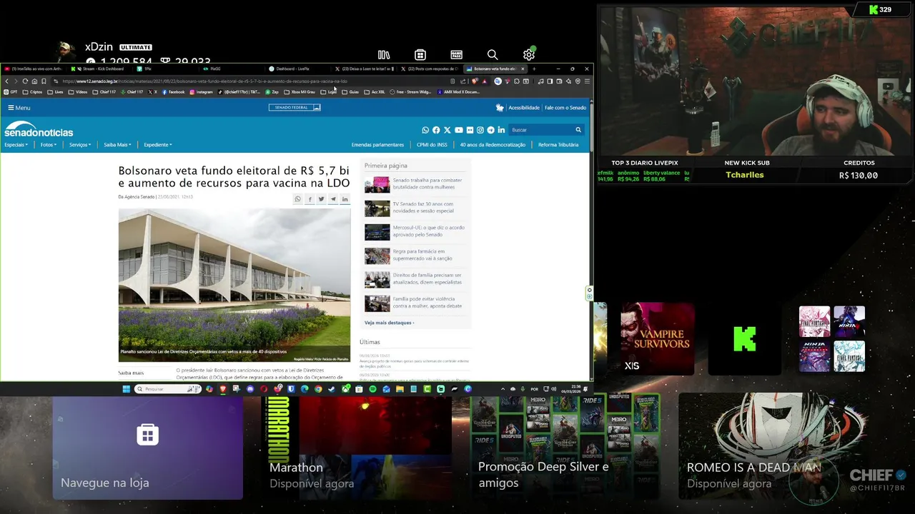Open Steam from the taskbar
The image size is (915, 514).
click(x=332, y=389)
